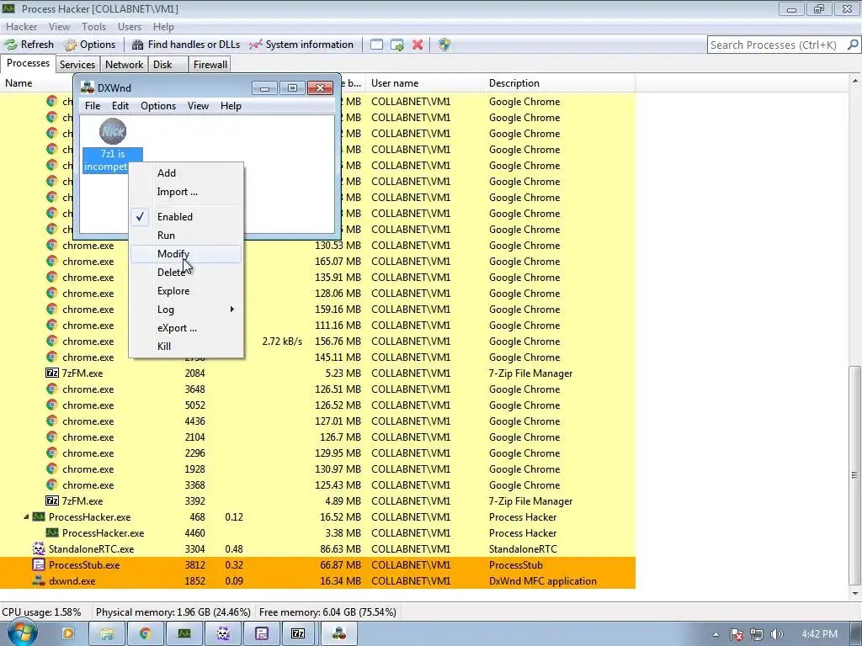Screen dimensions: 862x646
Task: Click the Search Processes input field
Action: coord(775,45)
